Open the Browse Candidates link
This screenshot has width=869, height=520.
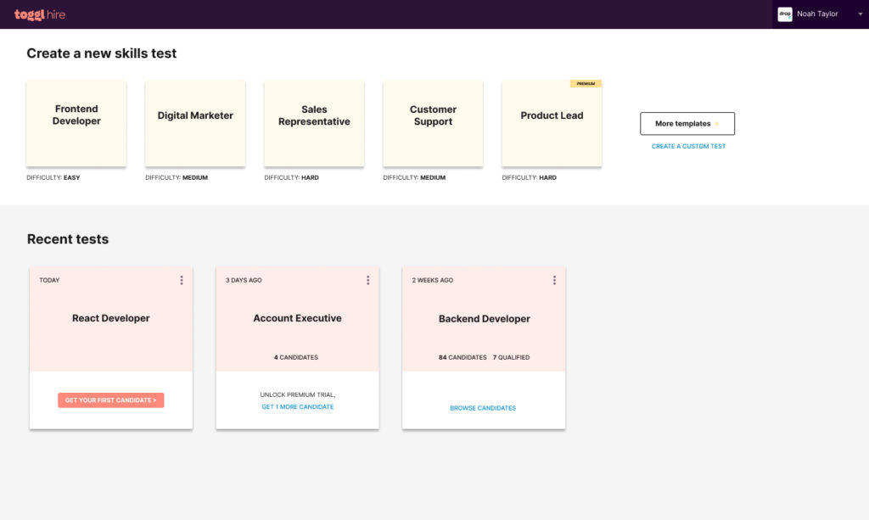[x=483, y=408]
